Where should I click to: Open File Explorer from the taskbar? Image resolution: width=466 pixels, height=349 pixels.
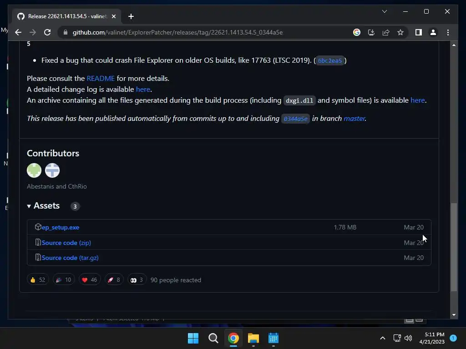tap(253, 338)
